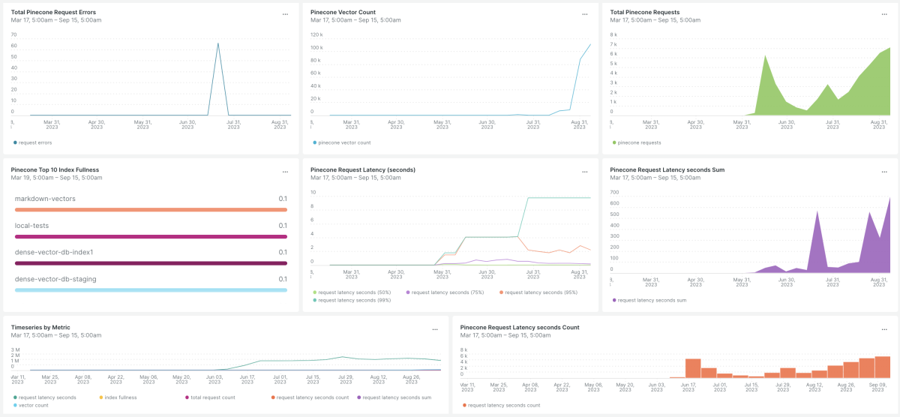Viewport: 900px width, 417px height.
Task: Click the markdown-vectors orange fullness bar
Action: (151, 210)
